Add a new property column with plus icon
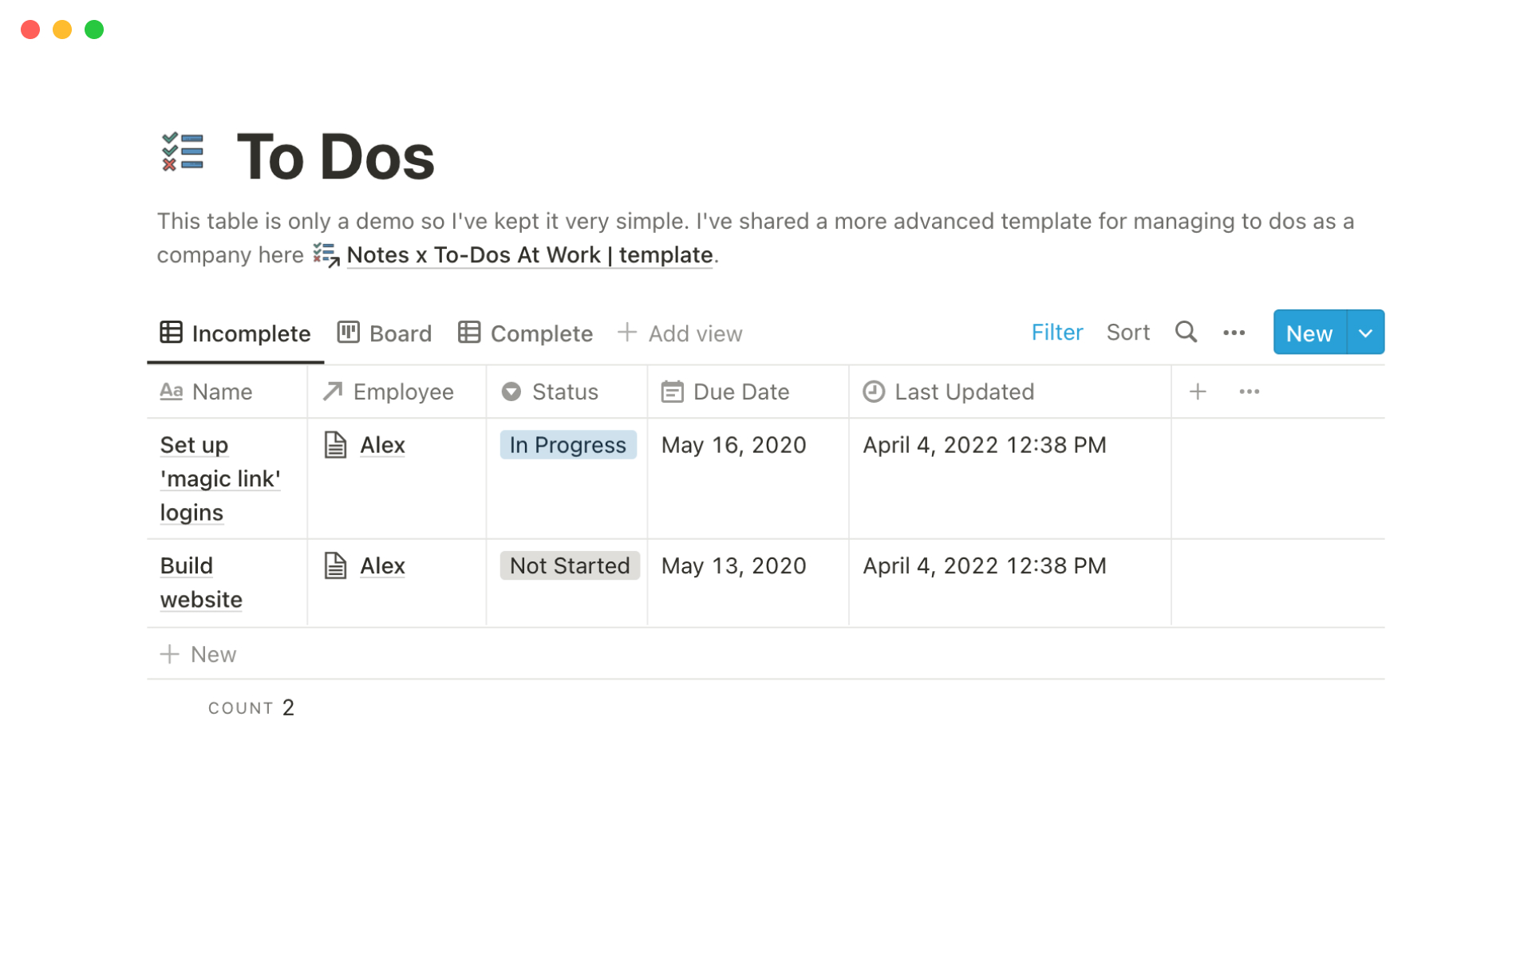 (x=1197, y=392)
